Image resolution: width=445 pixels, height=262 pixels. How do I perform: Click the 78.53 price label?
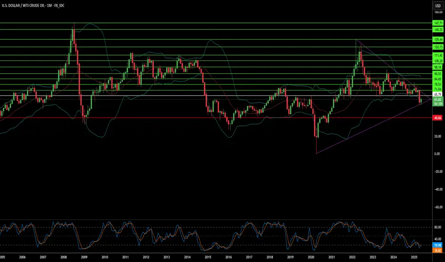pos(438,84)
